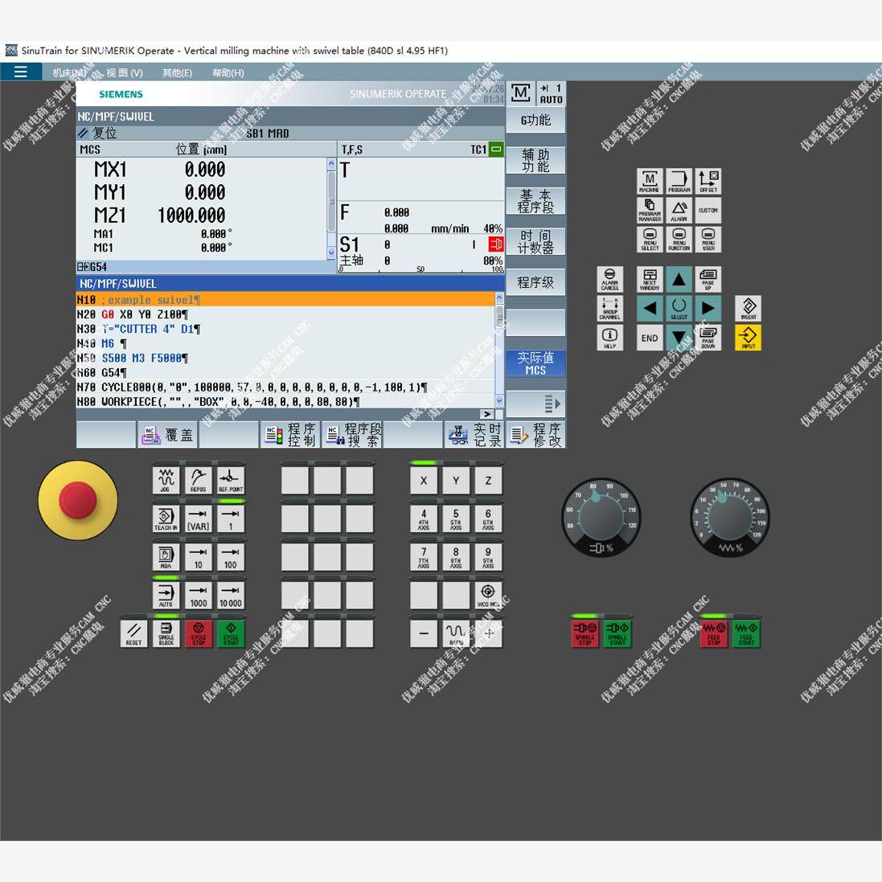This screenshot has height=882, width=882.
Task: Select increment 100 key
Action: coord(231,557)
